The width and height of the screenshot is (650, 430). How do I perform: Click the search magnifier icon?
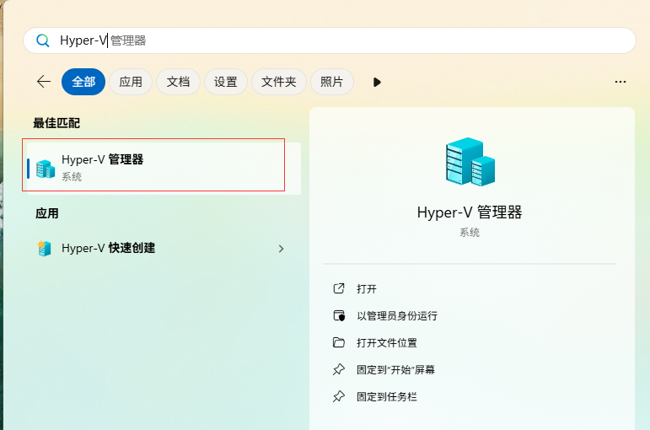coord(42,40)
